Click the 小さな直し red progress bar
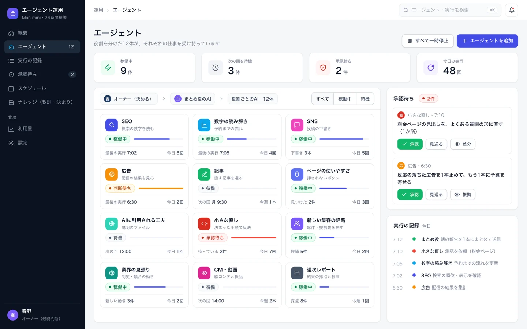Viewport: 527px width, 329px height. [254, 238]
